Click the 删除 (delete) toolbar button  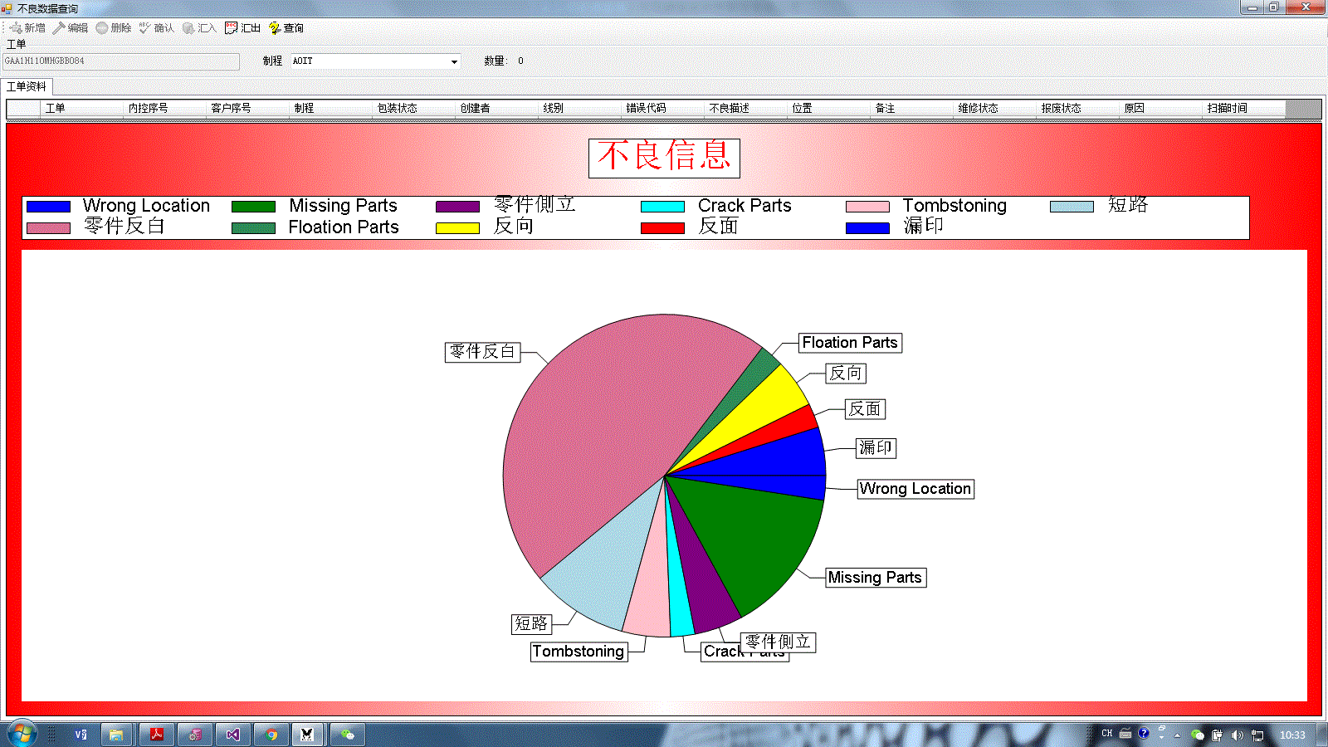pyautogui.click(x=114, y=28)
